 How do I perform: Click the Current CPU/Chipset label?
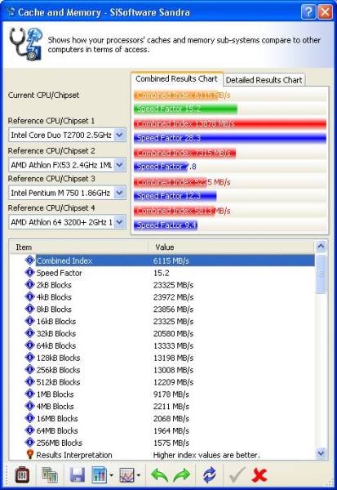44,95
